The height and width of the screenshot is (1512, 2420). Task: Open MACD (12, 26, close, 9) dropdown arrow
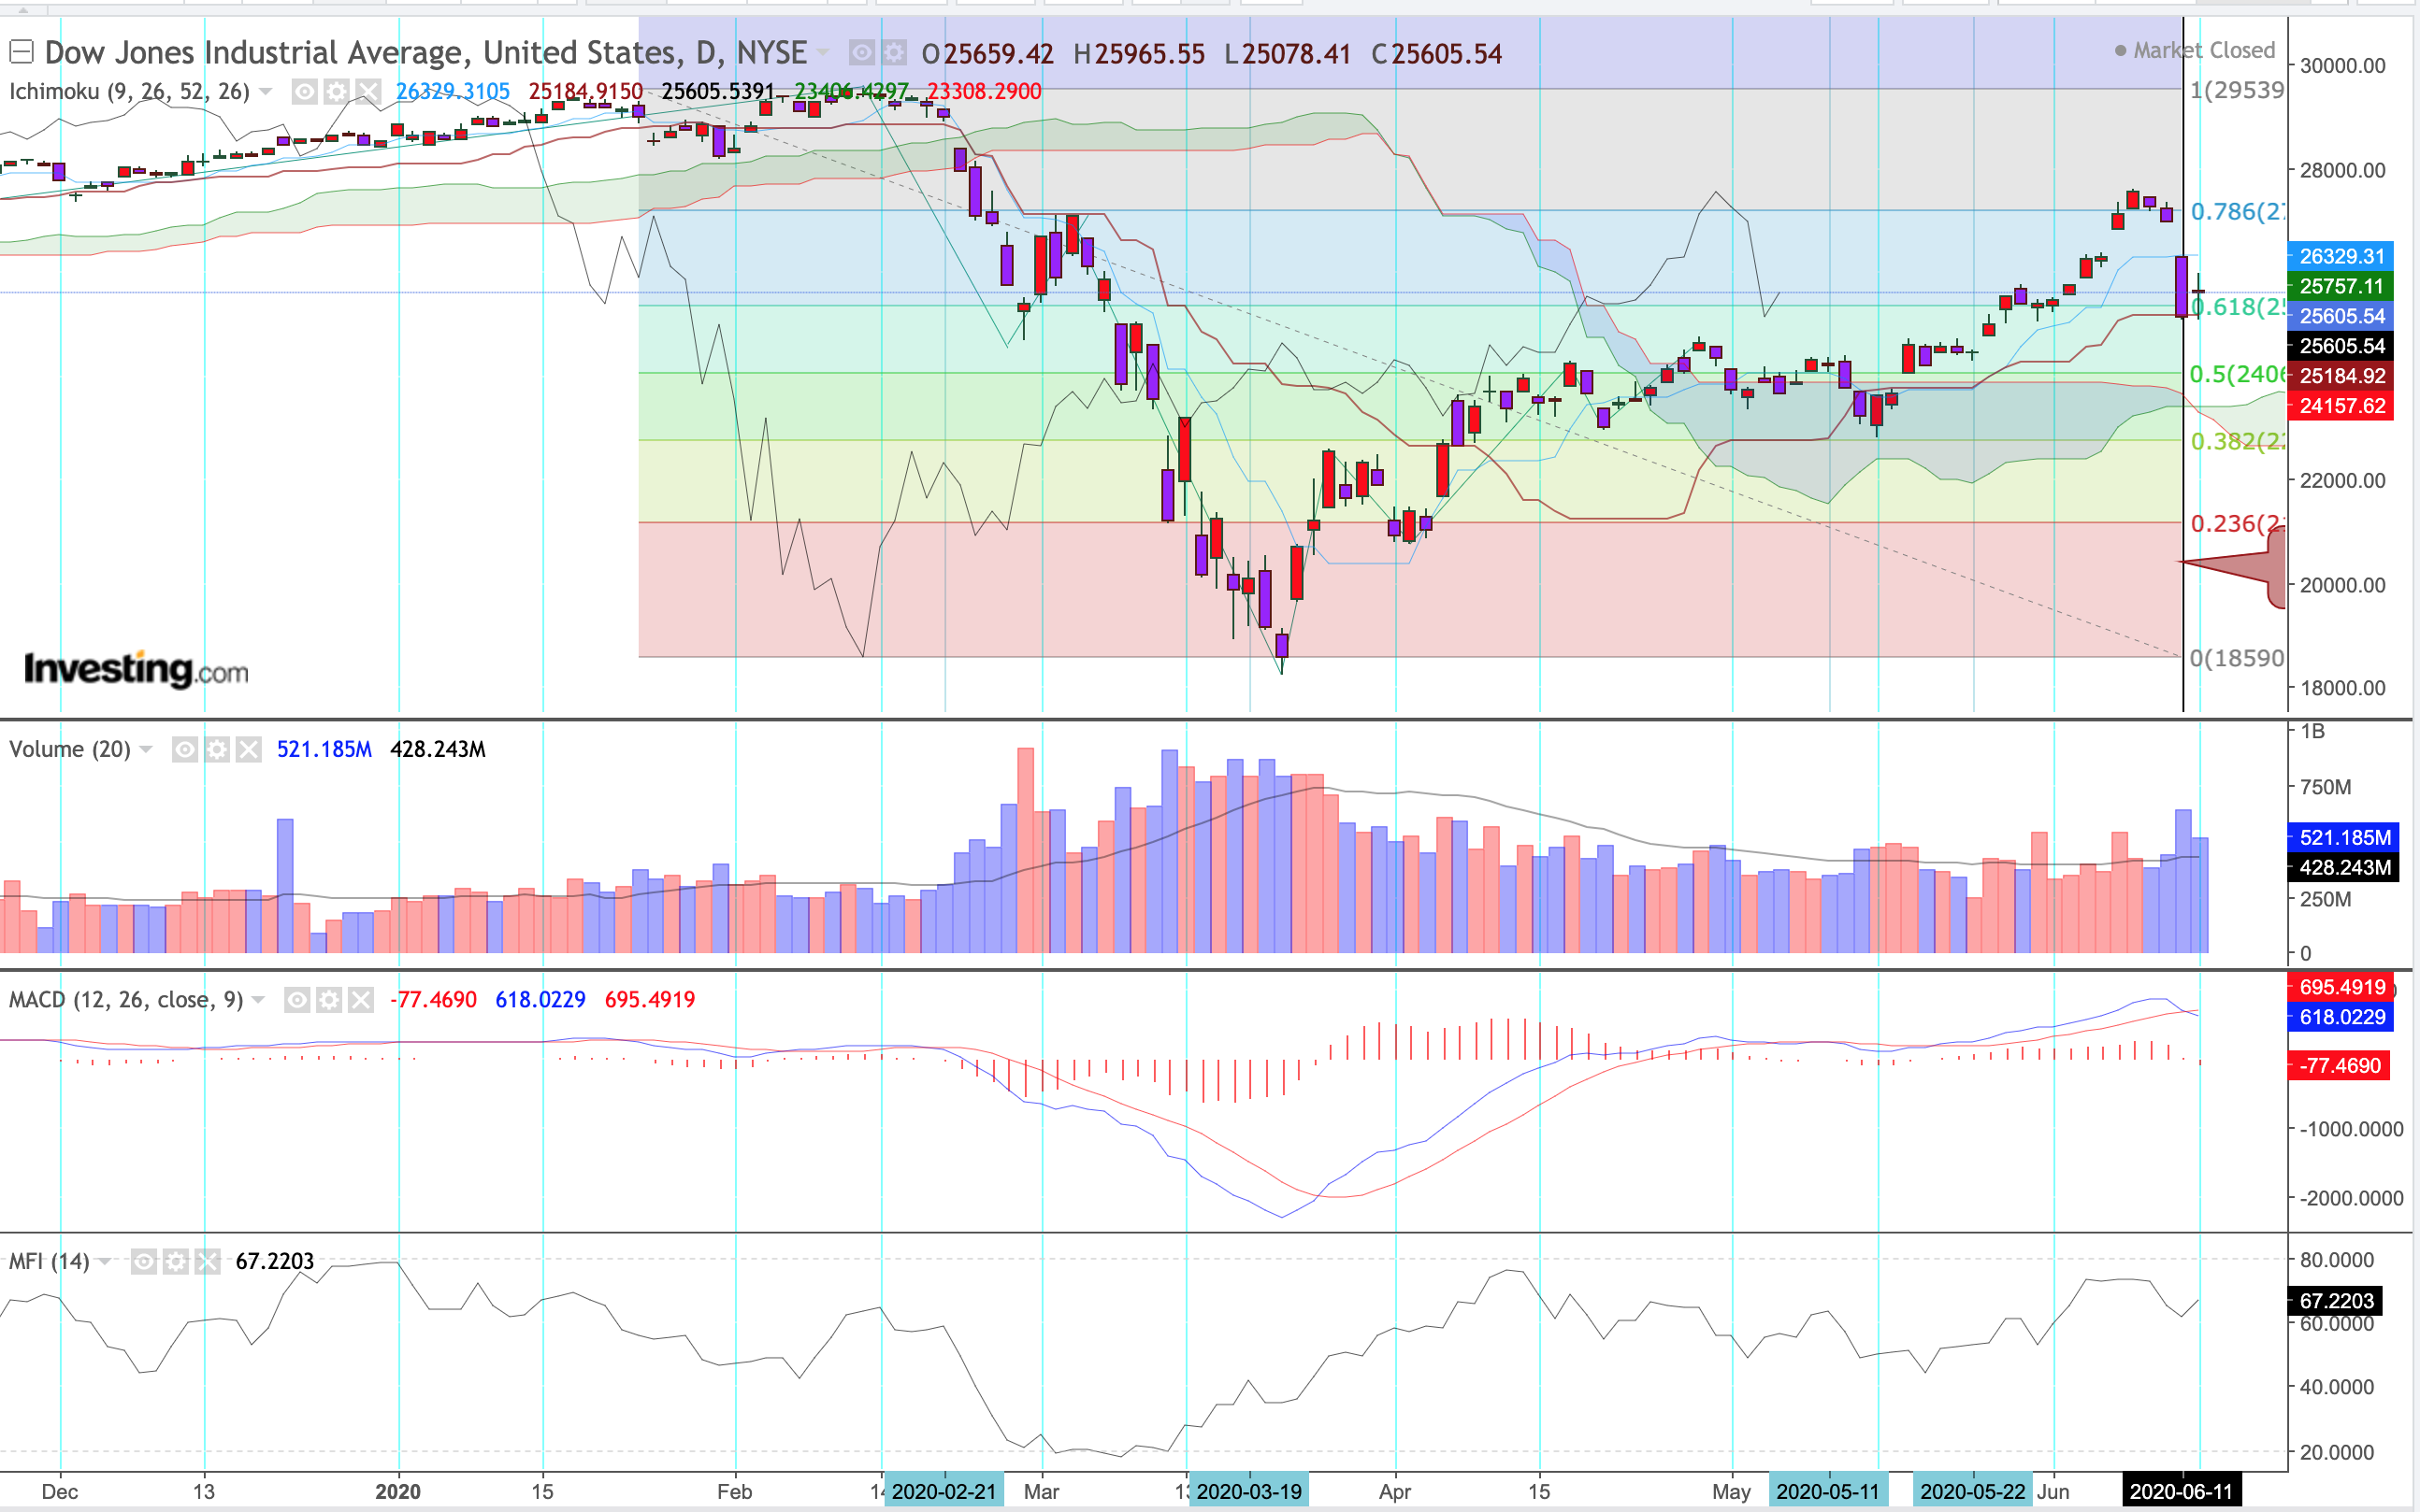point(259,1000)
